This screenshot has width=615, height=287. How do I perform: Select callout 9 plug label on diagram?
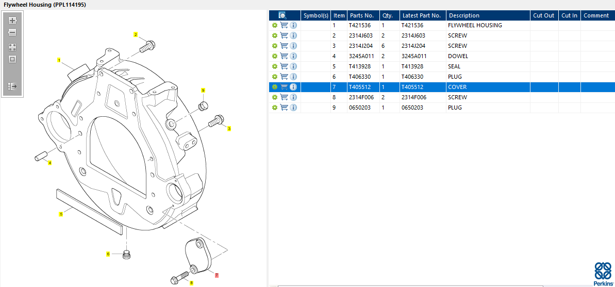pyautogui.click(x=203, y=91)
